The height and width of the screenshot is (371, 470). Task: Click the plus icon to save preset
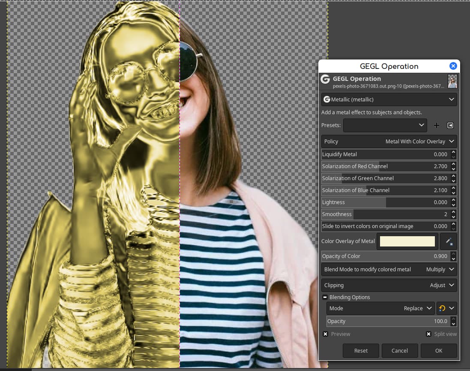437,125
